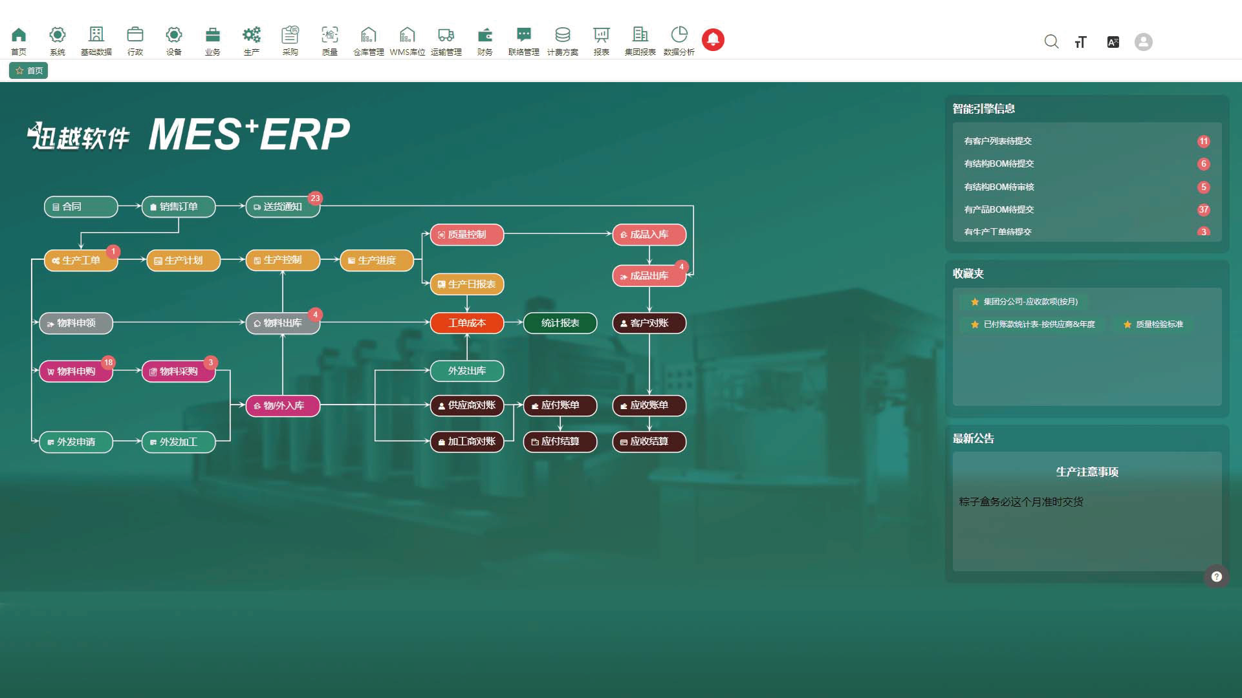Open 有结构BOM待审核 notification item
The width and height of the screenshot is (1242, 698).
[999, 187]
